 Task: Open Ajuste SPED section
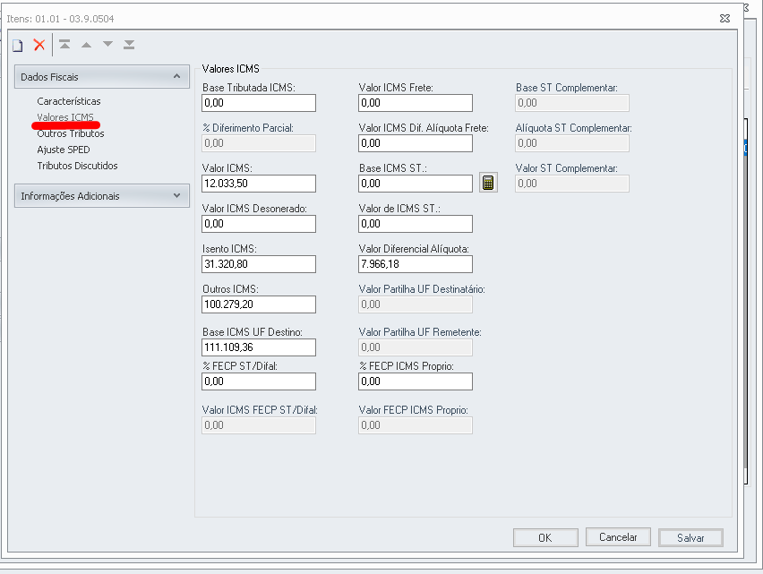(64, 150)
